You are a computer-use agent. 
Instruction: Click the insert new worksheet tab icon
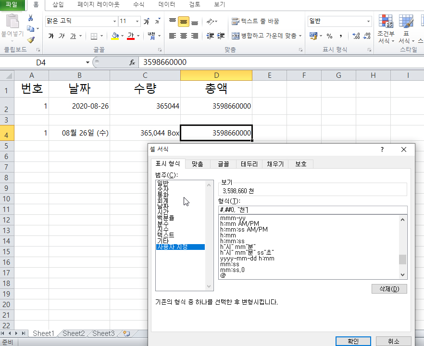point(126,334)
